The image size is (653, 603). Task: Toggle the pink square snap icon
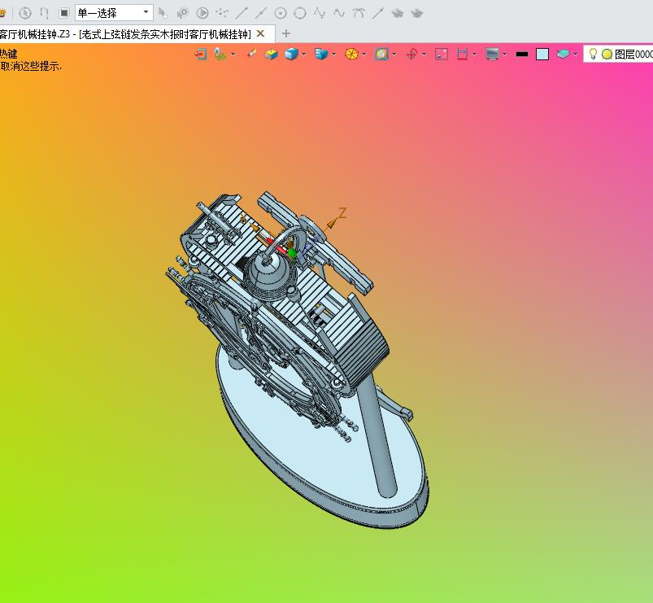click(442, 55)
